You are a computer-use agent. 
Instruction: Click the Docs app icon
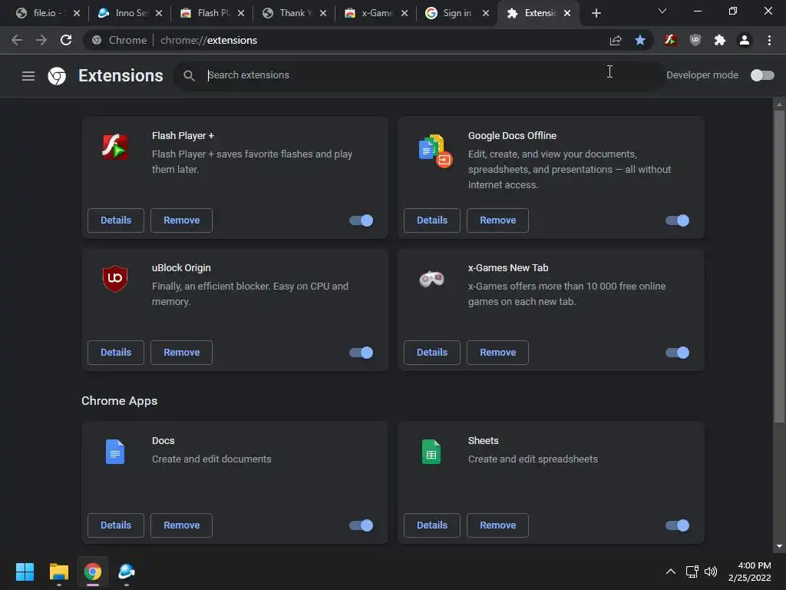coord(115,452)
